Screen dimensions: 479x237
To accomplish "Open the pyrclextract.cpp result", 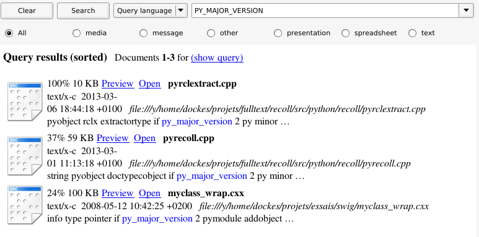I will [x=150, y=84].
